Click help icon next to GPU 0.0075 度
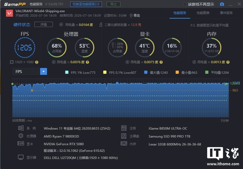 [161, 62]
